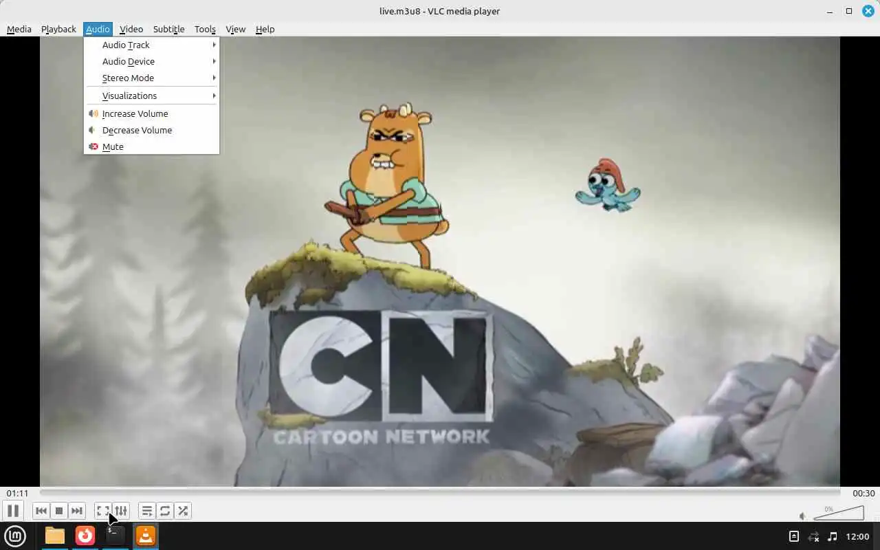Image resolution: width=880 pixels, height=550 pixels.
Task: Launch the red browser taskbar icon
Action: pos(85,536)
